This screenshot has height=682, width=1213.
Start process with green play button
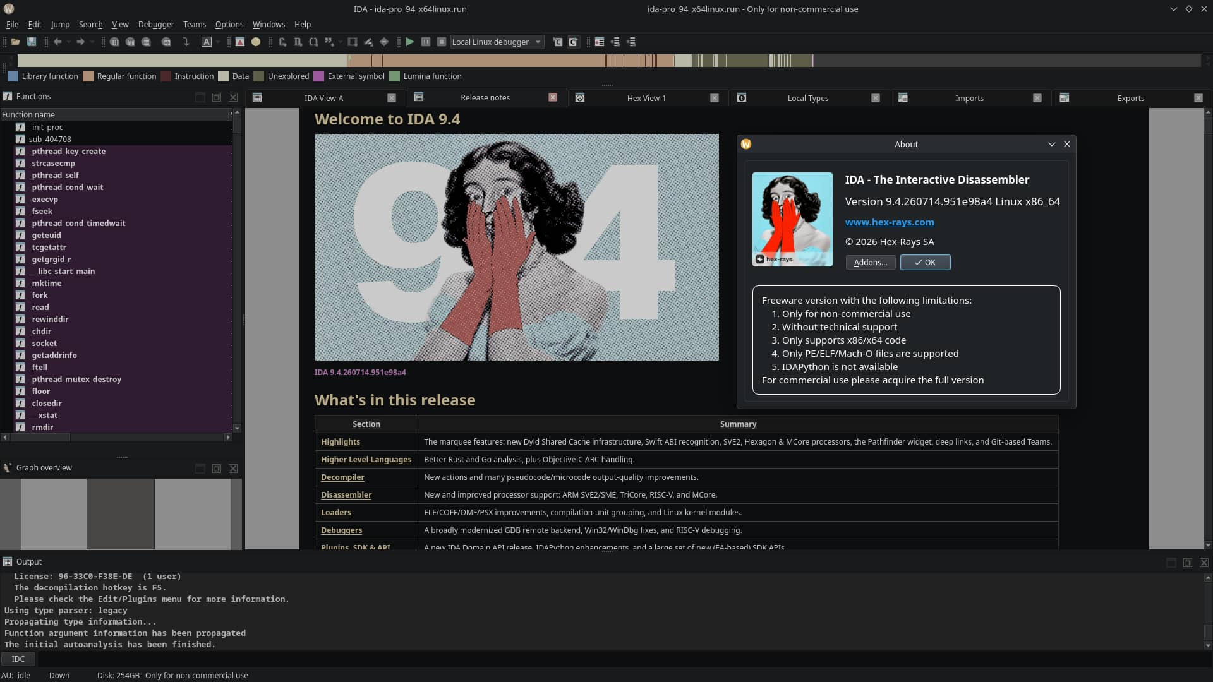(x=409, y=42)
